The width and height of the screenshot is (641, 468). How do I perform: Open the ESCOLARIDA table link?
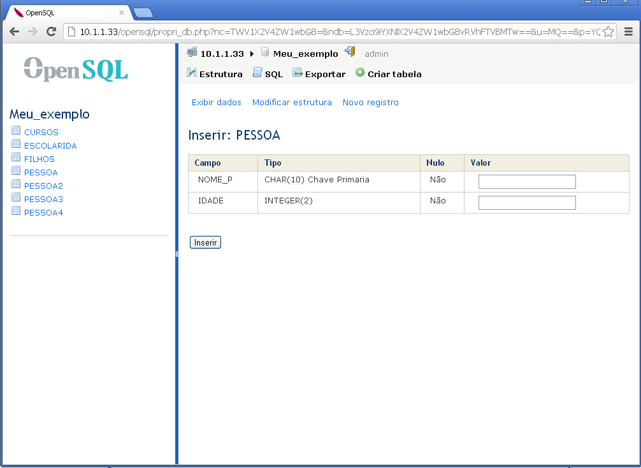50,145
